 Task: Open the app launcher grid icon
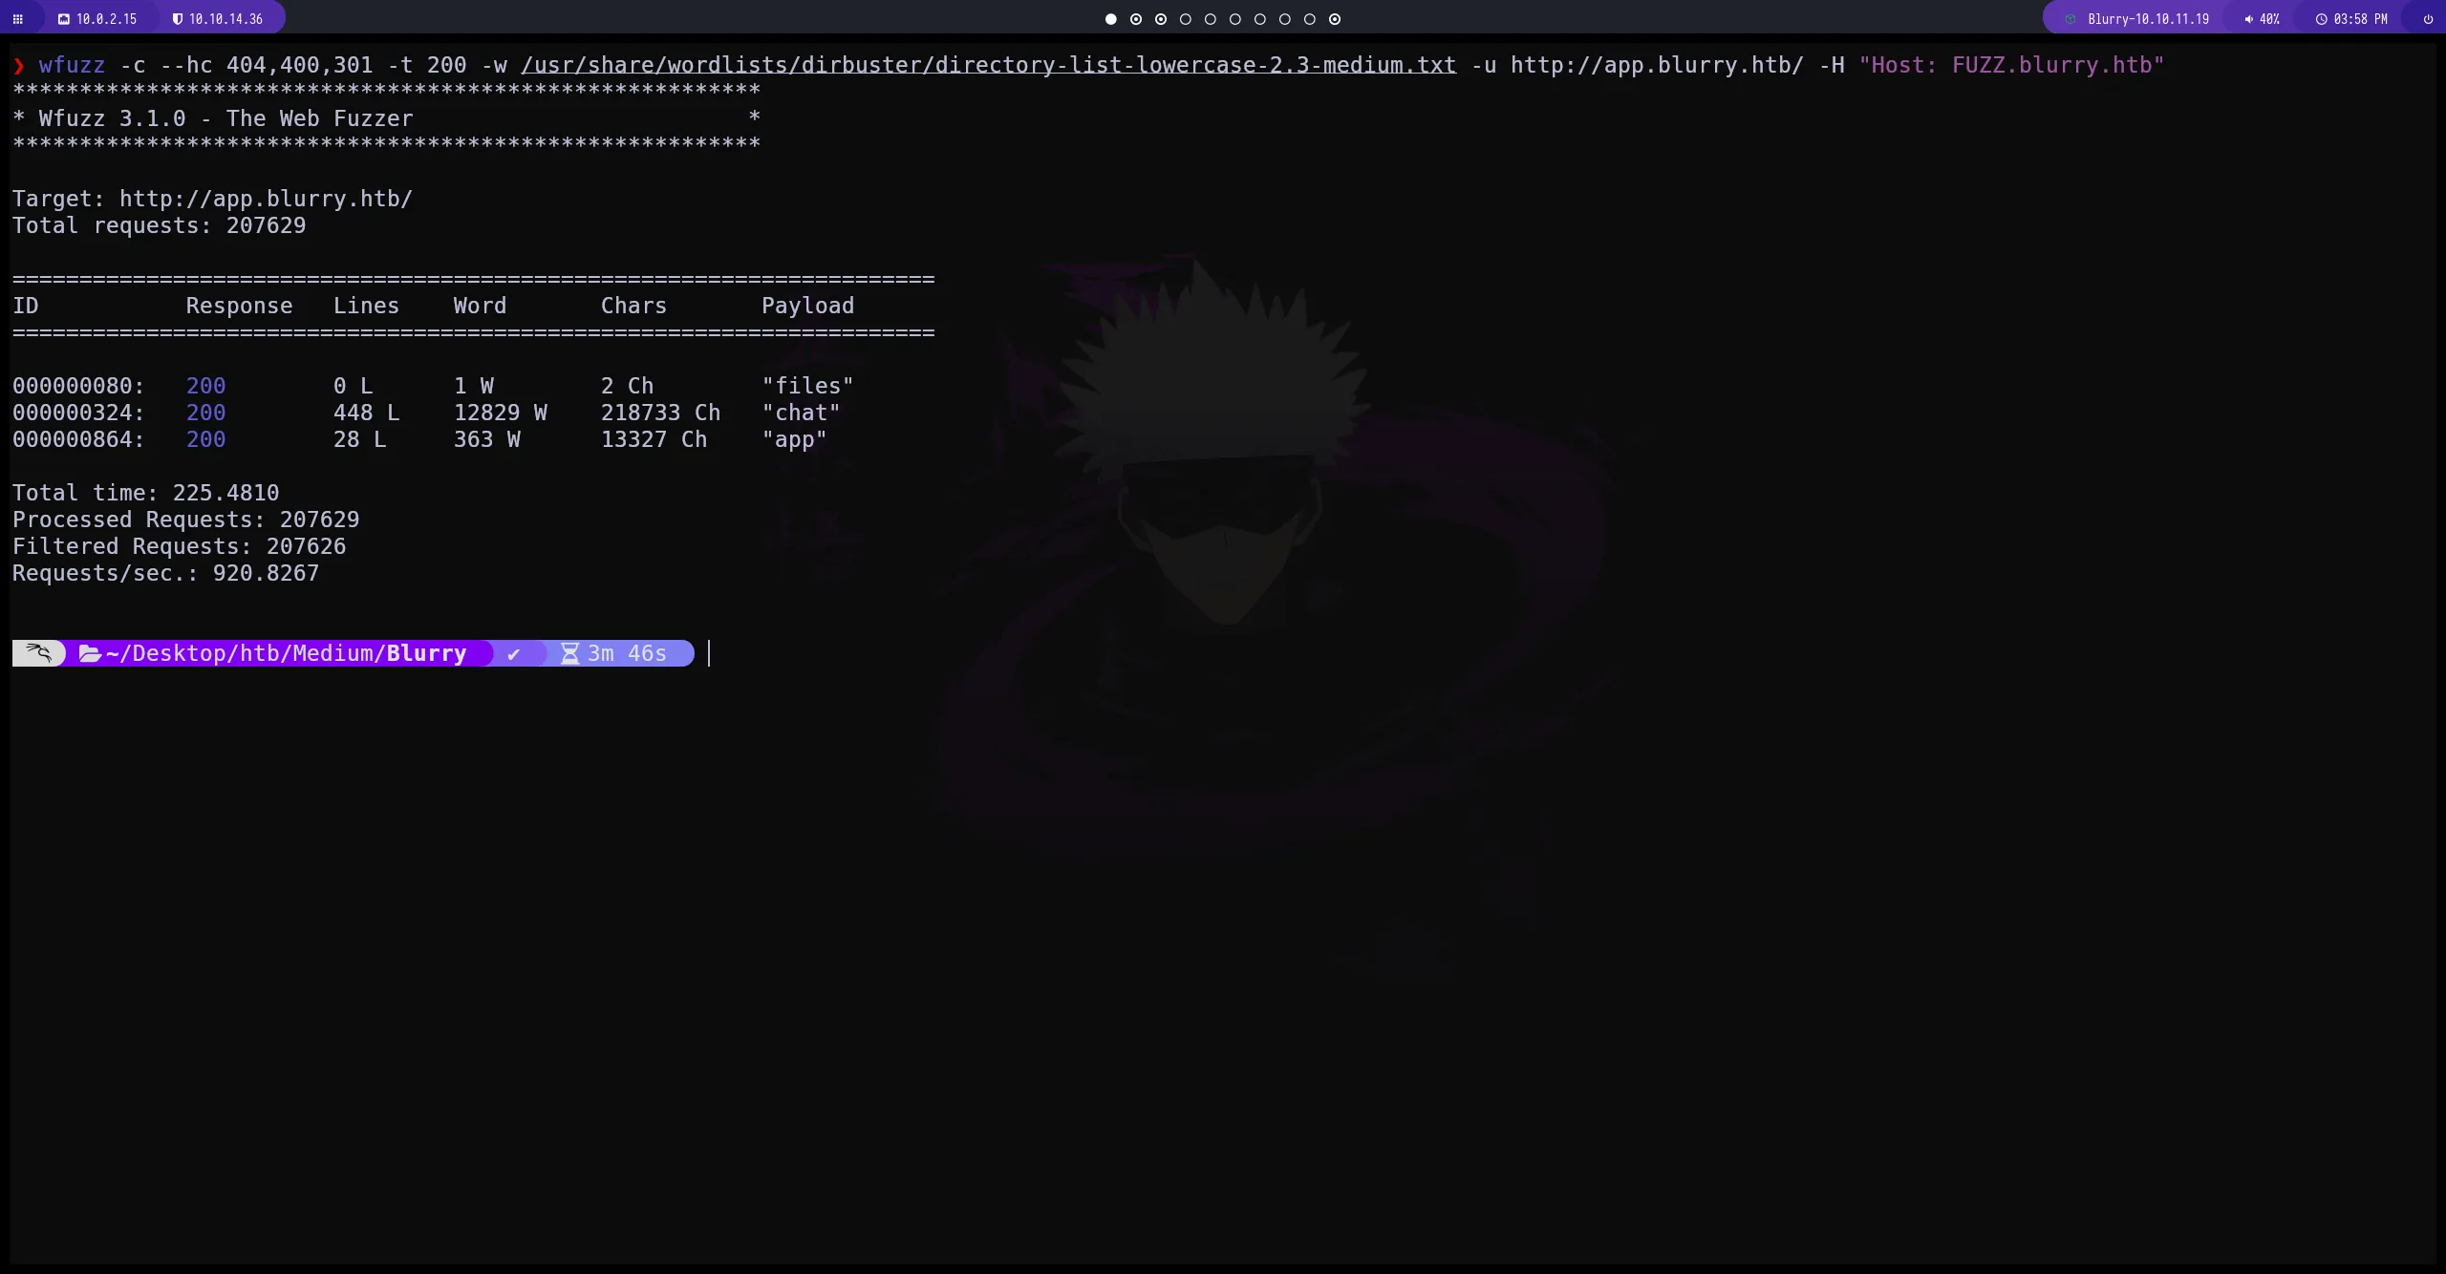[x=17, y=19]
